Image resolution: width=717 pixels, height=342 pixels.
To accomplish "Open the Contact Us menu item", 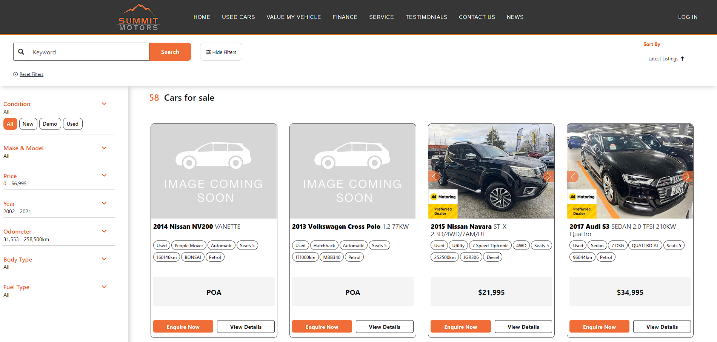I will point(477,17).
